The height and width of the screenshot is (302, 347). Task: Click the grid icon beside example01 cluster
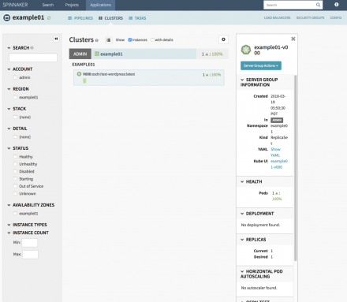tap(97, 54)
